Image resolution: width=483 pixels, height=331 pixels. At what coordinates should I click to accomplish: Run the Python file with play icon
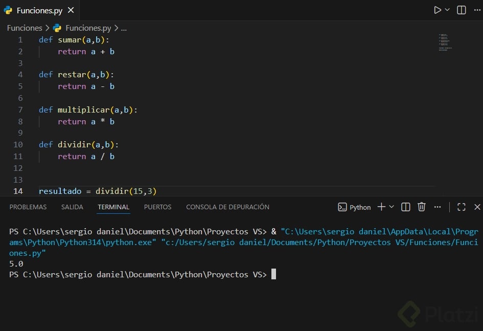pyautogui.click(x=437, y=10)
